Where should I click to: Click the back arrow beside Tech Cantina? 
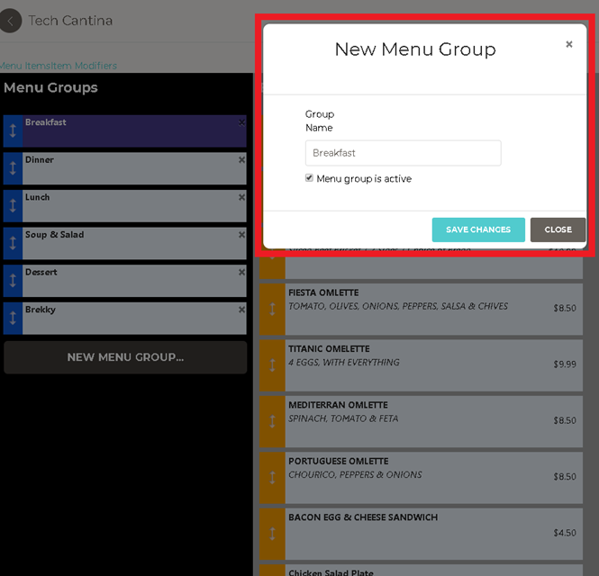click(x=11, y=20)
